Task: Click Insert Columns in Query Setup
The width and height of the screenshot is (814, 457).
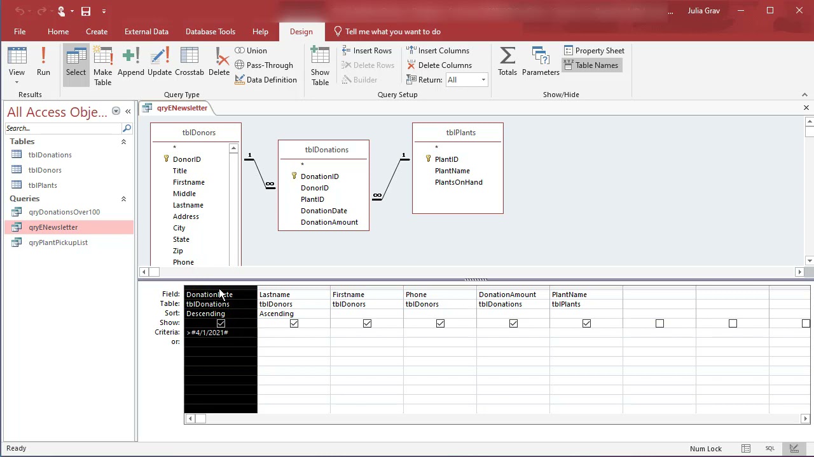Action: click(438, 51)
